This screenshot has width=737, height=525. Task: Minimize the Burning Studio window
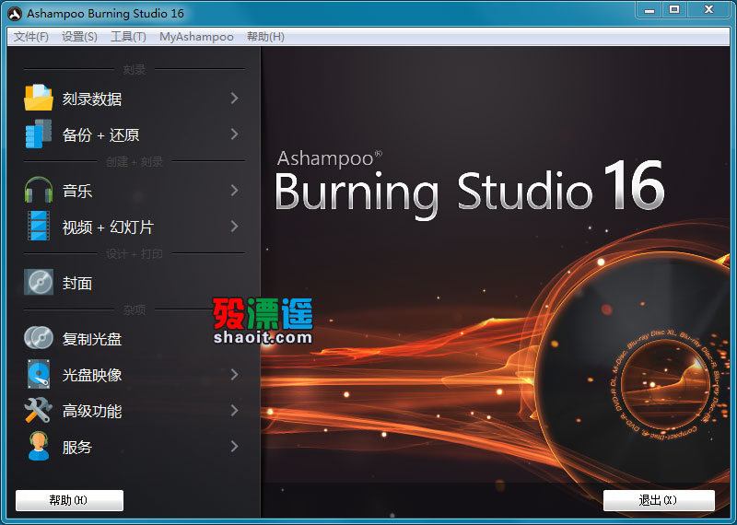pyautogui.click(x=649, y=9)
